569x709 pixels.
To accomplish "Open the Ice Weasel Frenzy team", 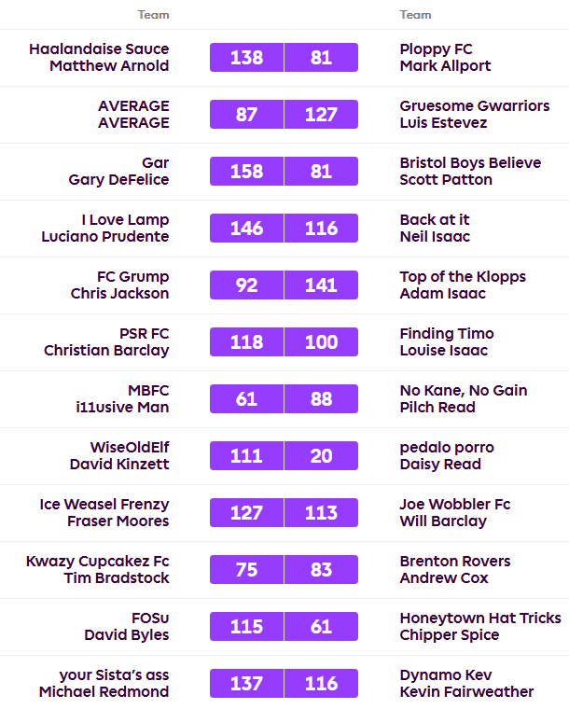I will [104, 505].
